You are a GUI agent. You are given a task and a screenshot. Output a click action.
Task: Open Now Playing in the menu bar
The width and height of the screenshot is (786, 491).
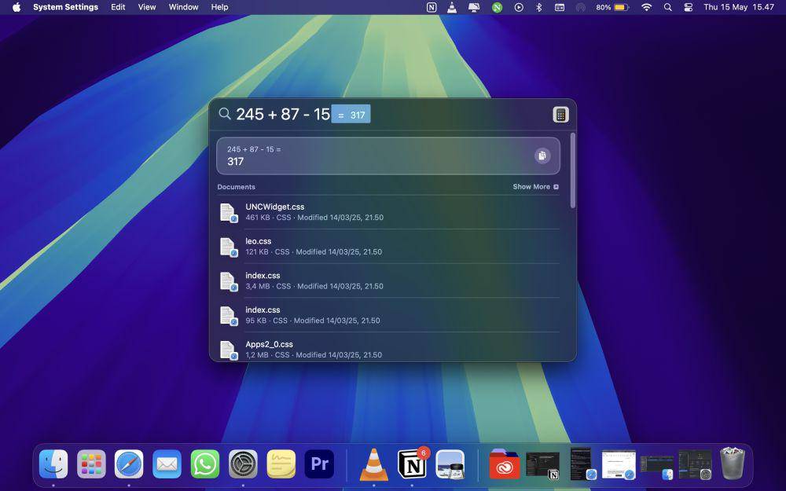pos(519,7)
